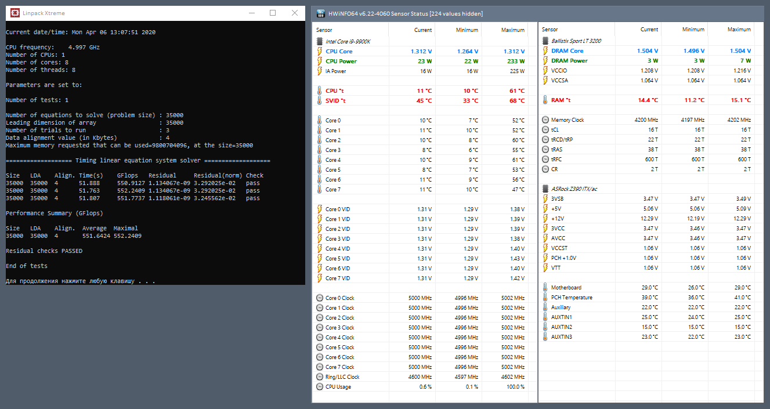Screen dimensions: 770x409
Task: Click the Core 0 Clock gauge icon
Action: [320, 298]
